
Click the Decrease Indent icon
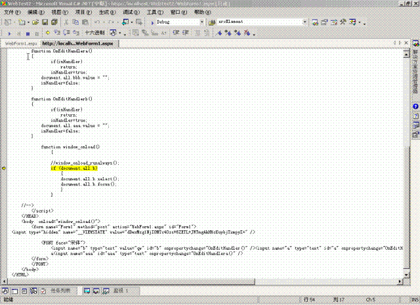177,33
